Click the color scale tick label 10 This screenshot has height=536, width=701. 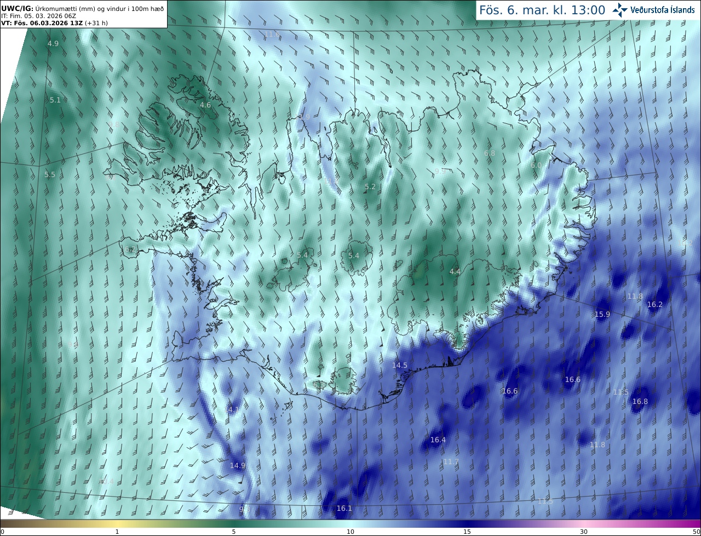click(350, 532)
